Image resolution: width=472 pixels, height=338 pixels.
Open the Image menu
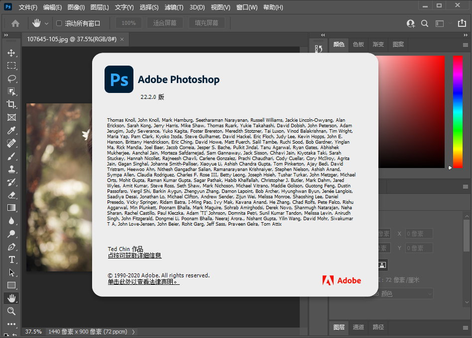point(76,7)
